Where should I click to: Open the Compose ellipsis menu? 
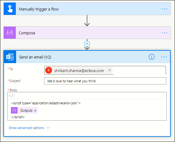[164, 33]
